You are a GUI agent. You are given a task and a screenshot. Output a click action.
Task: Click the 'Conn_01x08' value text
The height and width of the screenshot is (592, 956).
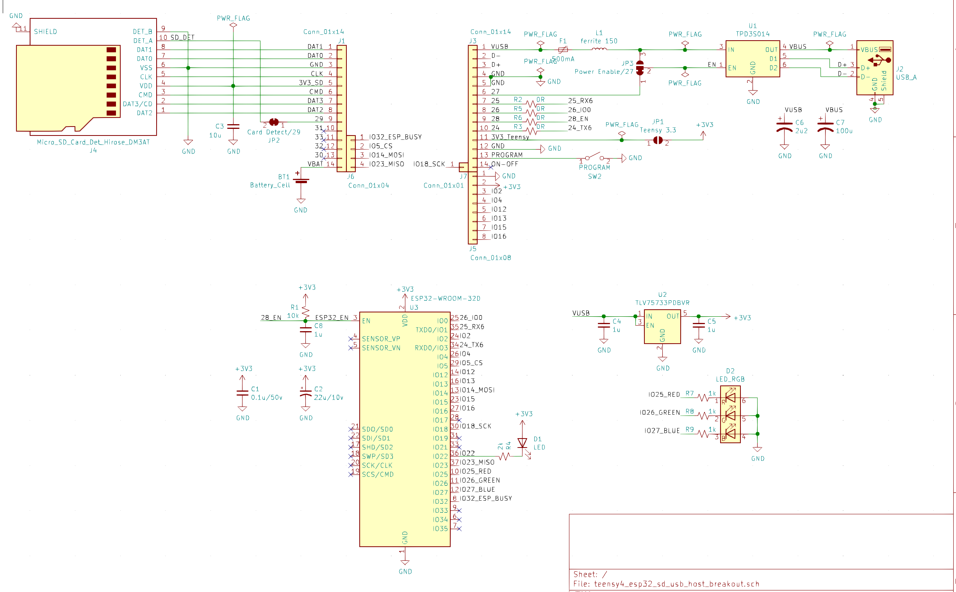(490, 258)
